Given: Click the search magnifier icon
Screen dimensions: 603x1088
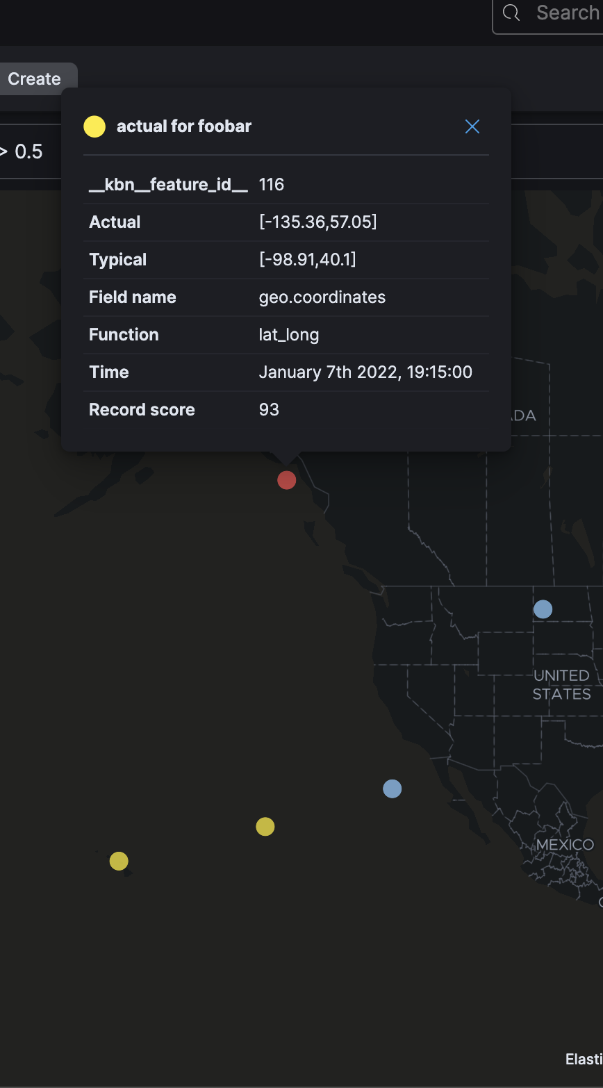Looking at the screenshot, I should pyautogui.click(x=511, y=13).
